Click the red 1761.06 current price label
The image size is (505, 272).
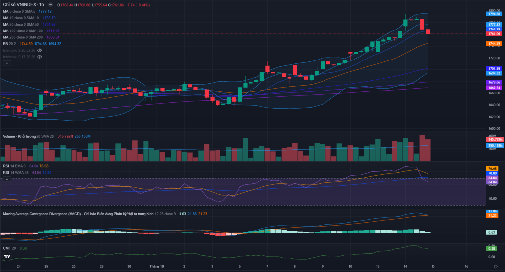(x=494, y=34)
